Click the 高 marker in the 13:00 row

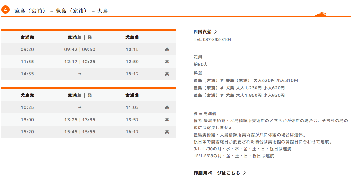pos(167,120)
